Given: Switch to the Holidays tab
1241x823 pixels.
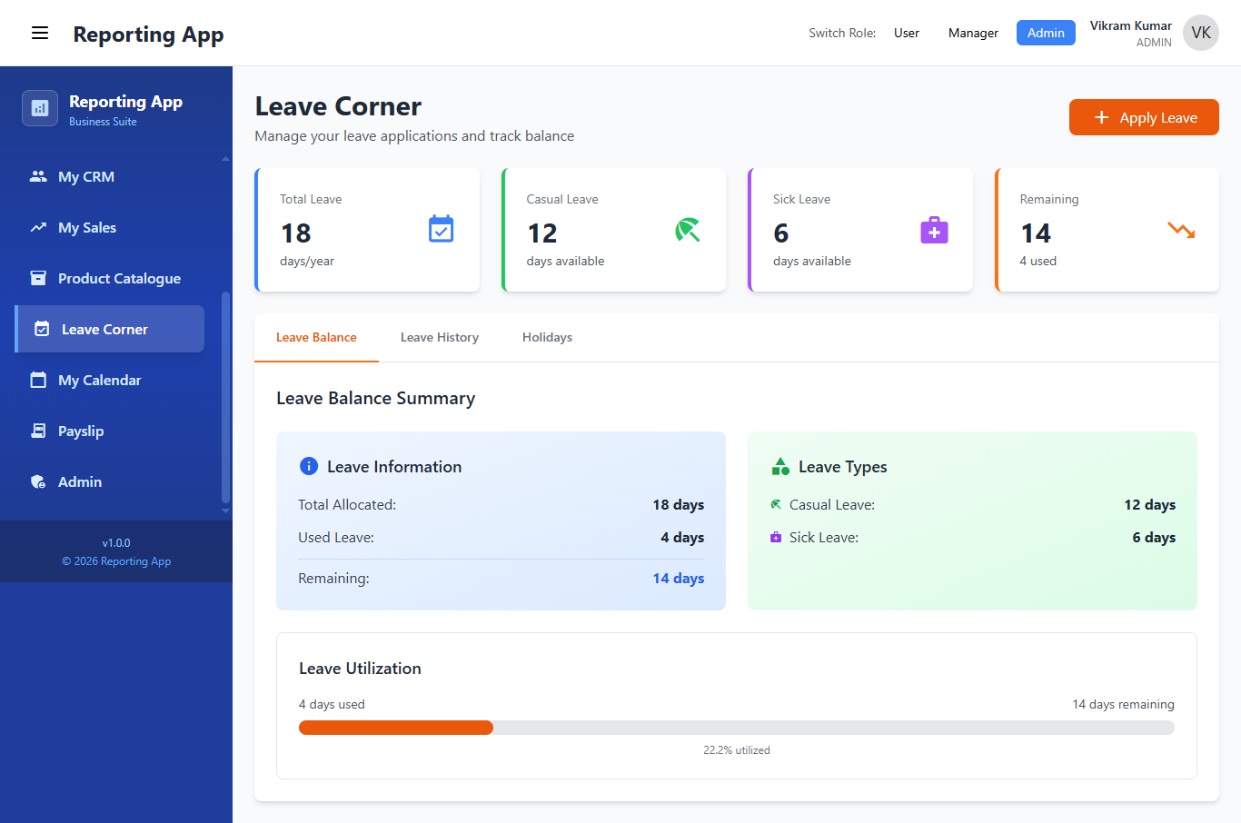Looking at the screenshot, I should (547, 337).
